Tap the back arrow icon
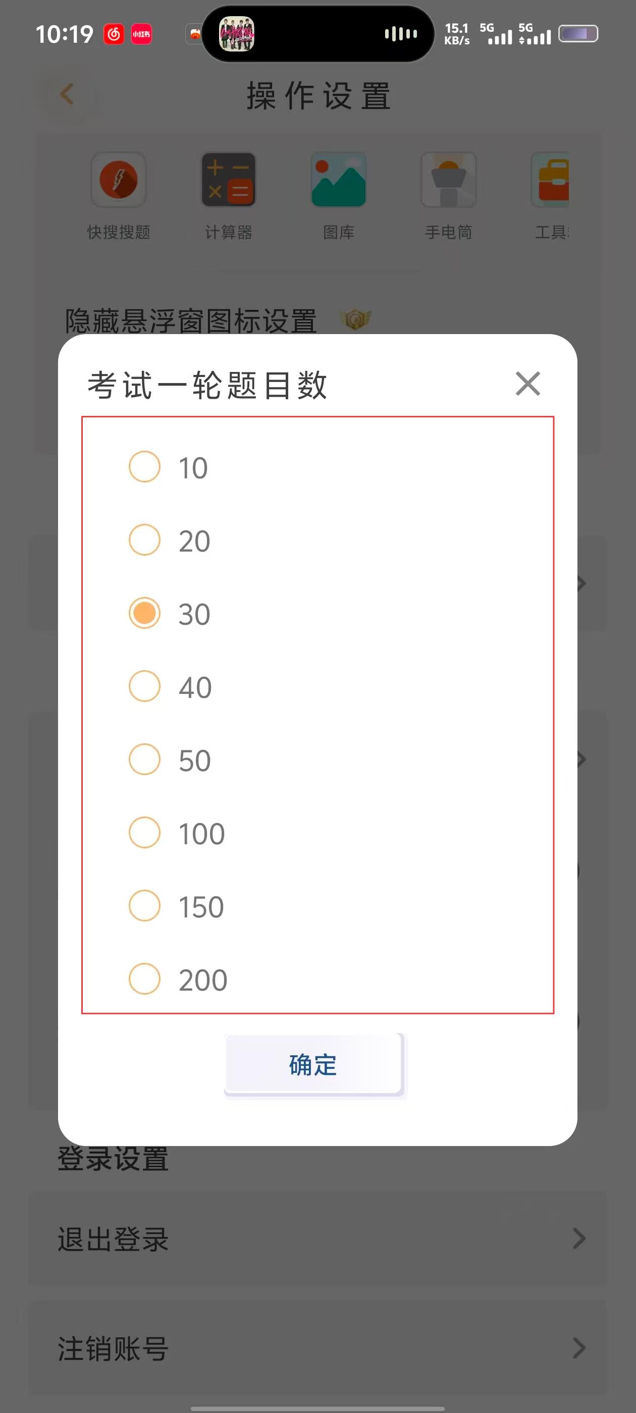 (67, 94)
